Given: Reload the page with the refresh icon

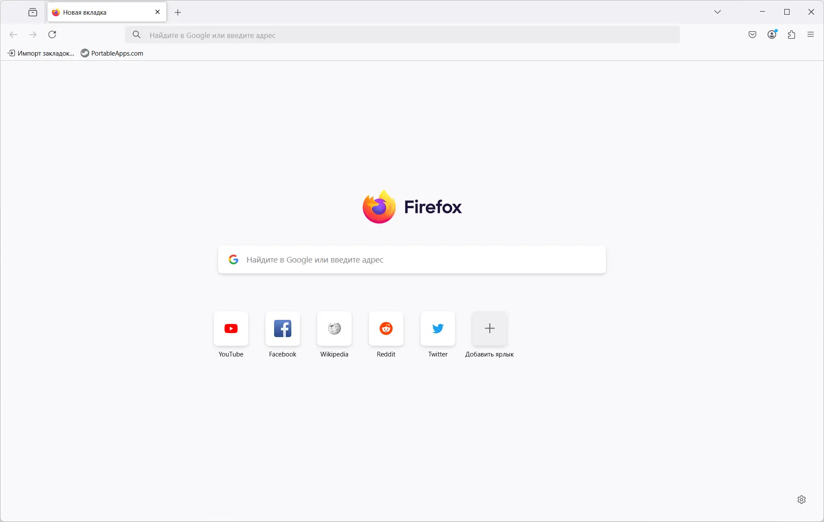Looking at the screenshot, I should tap(52, 34).
